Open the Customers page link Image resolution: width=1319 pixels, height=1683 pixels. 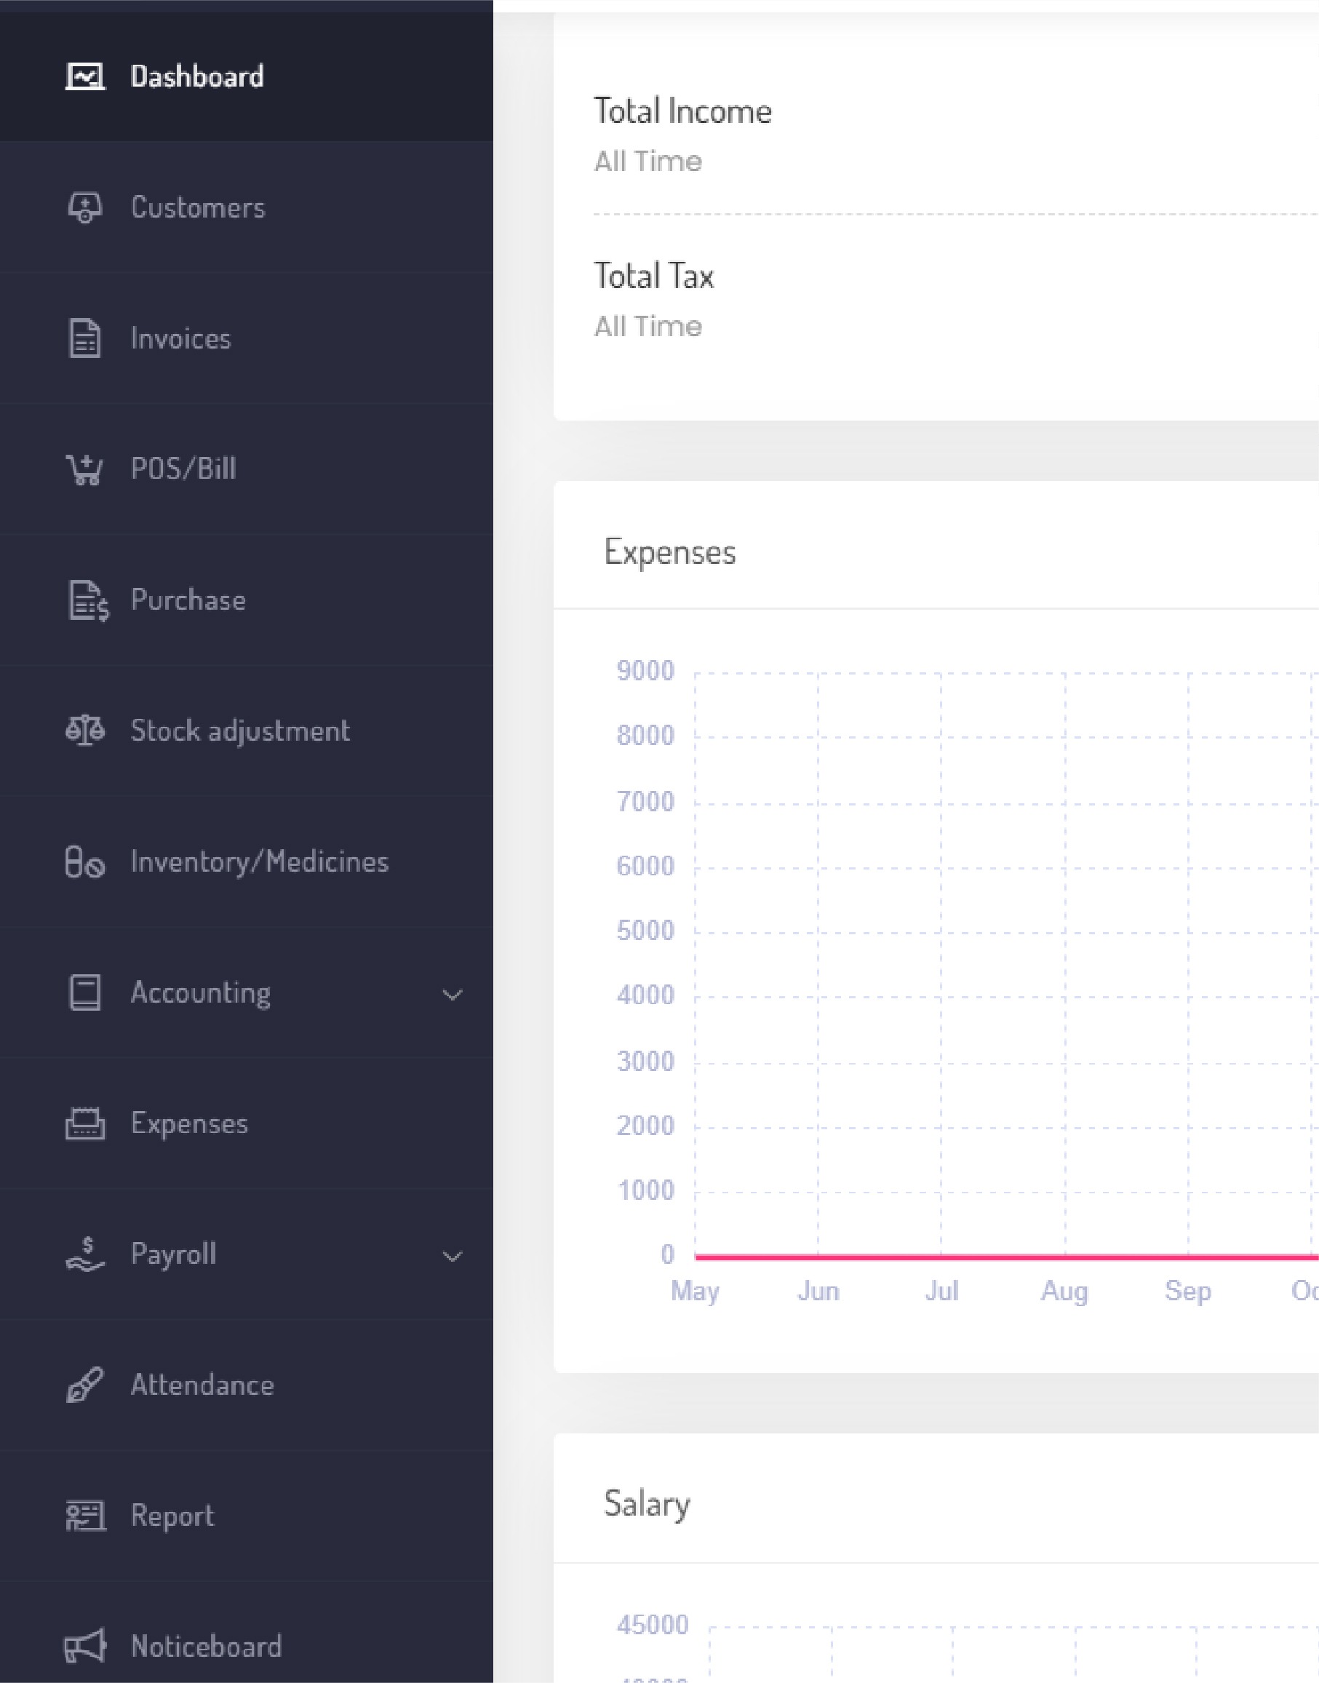pos(198,208)
